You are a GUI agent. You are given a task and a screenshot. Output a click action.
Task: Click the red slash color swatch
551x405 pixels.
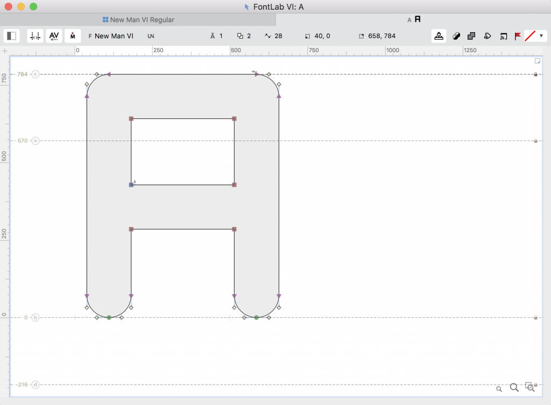point(531,36)
